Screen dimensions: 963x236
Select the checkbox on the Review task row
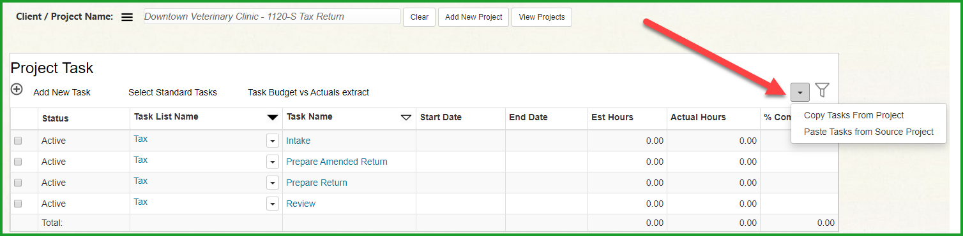(x=18, y=204)
